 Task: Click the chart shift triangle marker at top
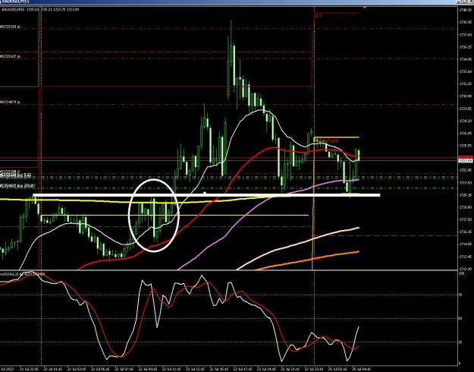(x=365, y=8)
